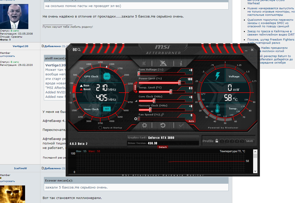
Task: Select profile slot 5
Action: click(242, 141)
